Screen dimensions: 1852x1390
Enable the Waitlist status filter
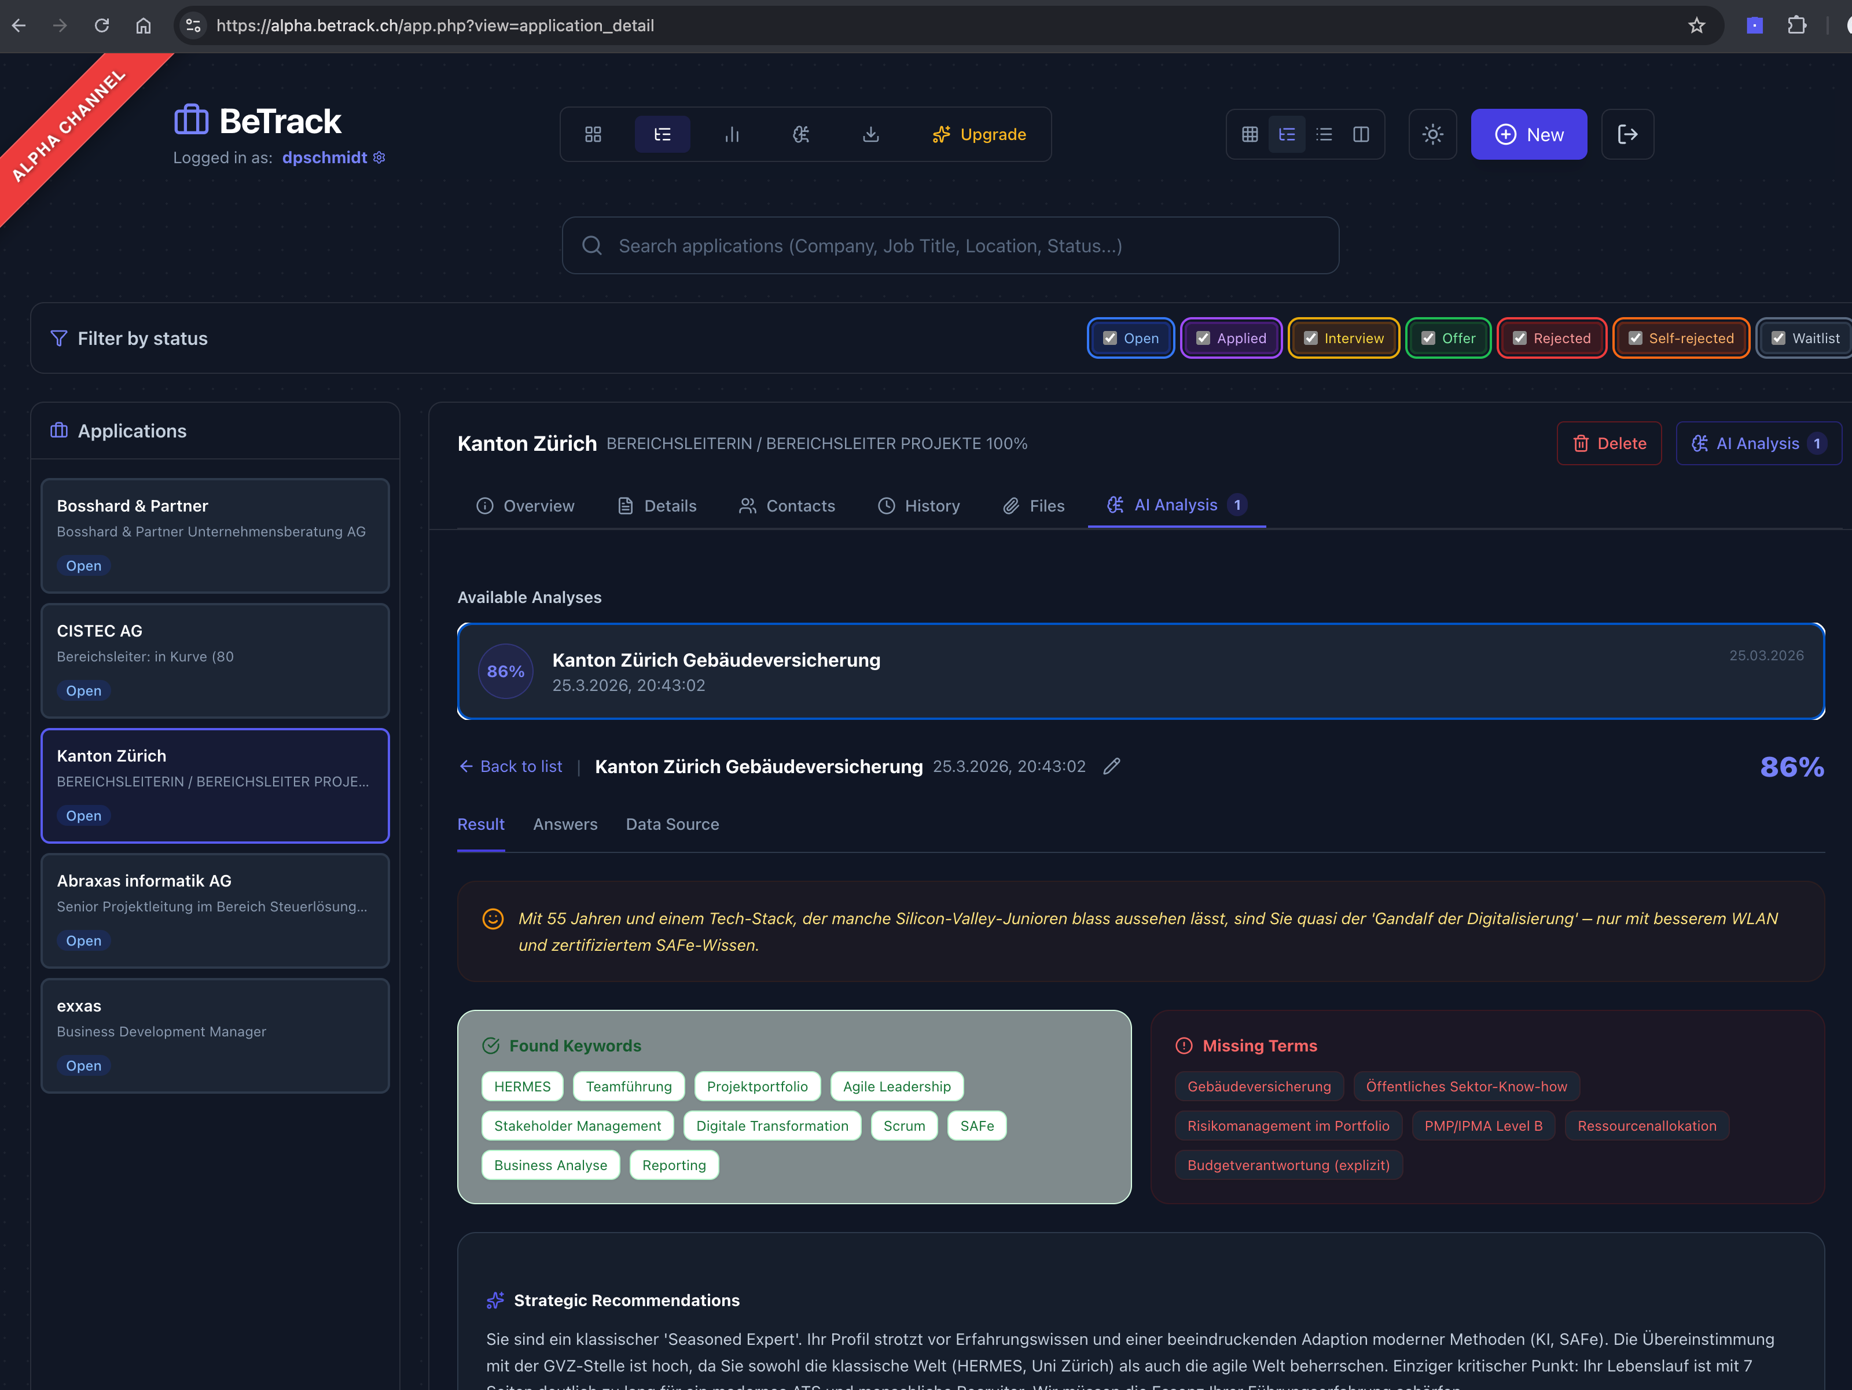(x=1780, y=339)
